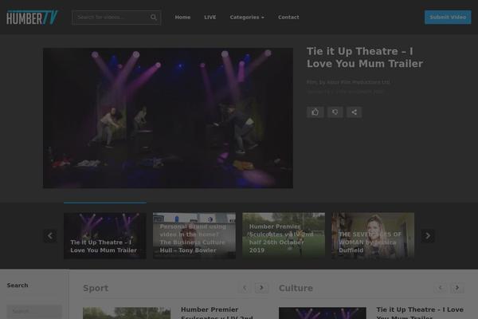Open the Tie it Up Theatre title link
The width and height of the screenshot is (478, 319).
click(x=364, y=57)
